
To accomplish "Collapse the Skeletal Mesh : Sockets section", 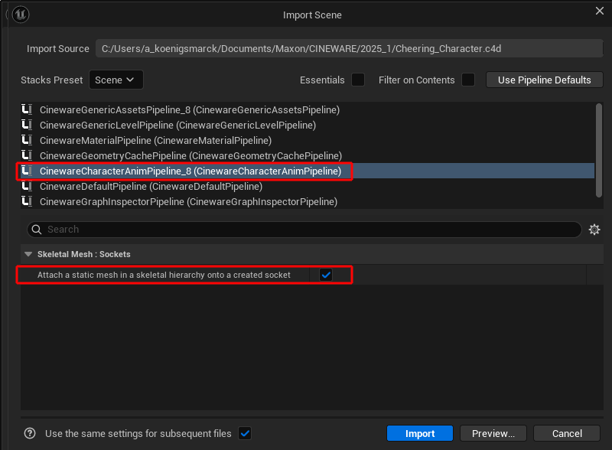I will (x=28, y=254).
